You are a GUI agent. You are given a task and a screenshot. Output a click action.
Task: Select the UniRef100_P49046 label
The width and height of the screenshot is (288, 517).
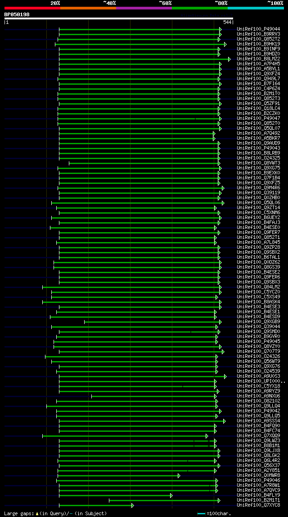click(258, 480)
